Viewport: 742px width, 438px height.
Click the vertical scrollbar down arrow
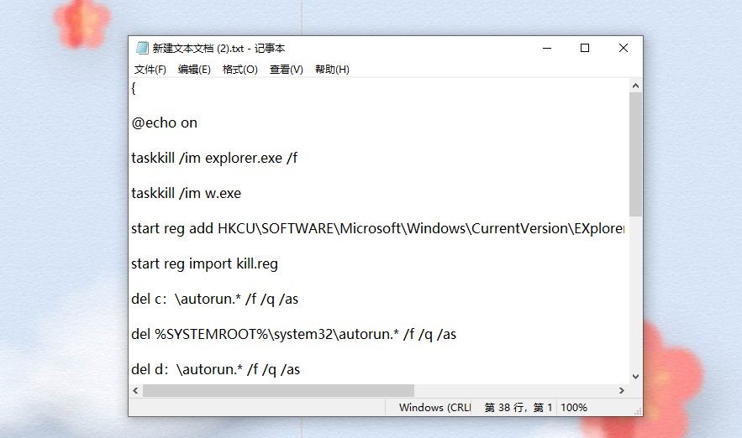point(635,377)
